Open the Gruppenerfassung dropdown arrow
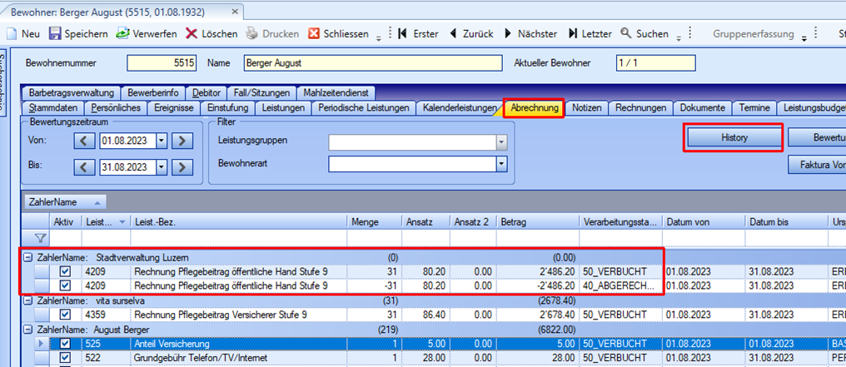The height and width of the screenshot is (367, 846). coord(804,37)
